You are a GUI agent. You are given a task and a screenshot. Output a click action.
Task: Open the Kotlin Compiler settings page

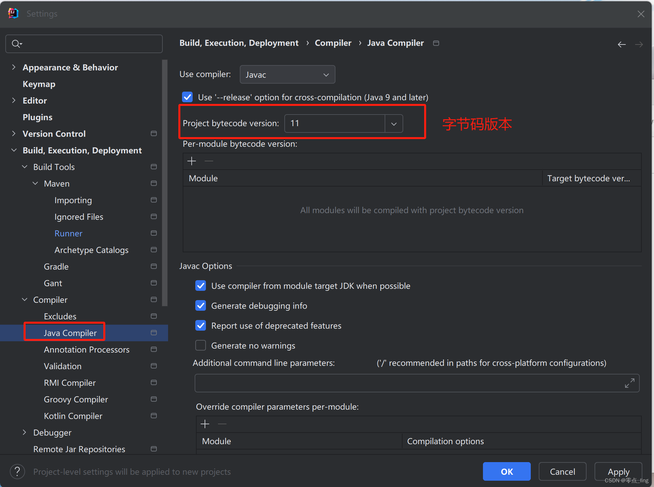click(x=73, y=416)
